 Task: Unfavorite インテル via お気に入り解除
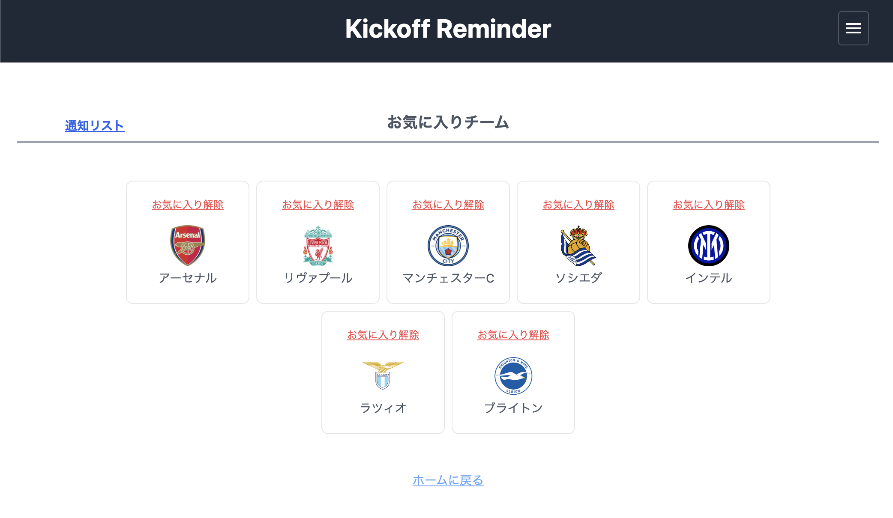709,205
